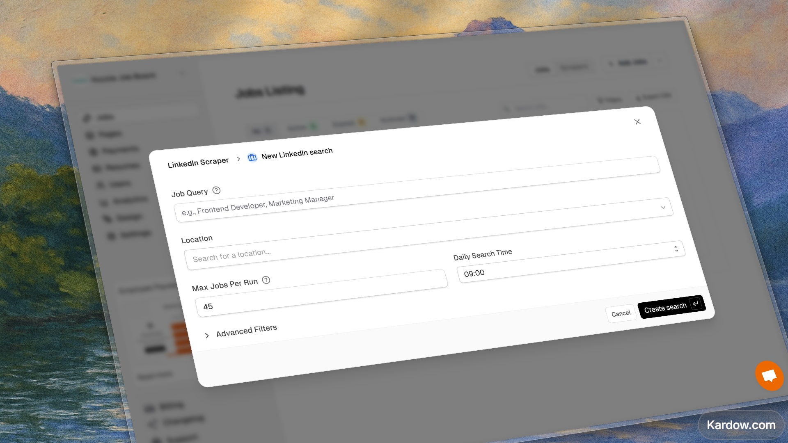Click the Create search button
The width and height of the screenshot is (788, 443).
(x=665, y=308)
